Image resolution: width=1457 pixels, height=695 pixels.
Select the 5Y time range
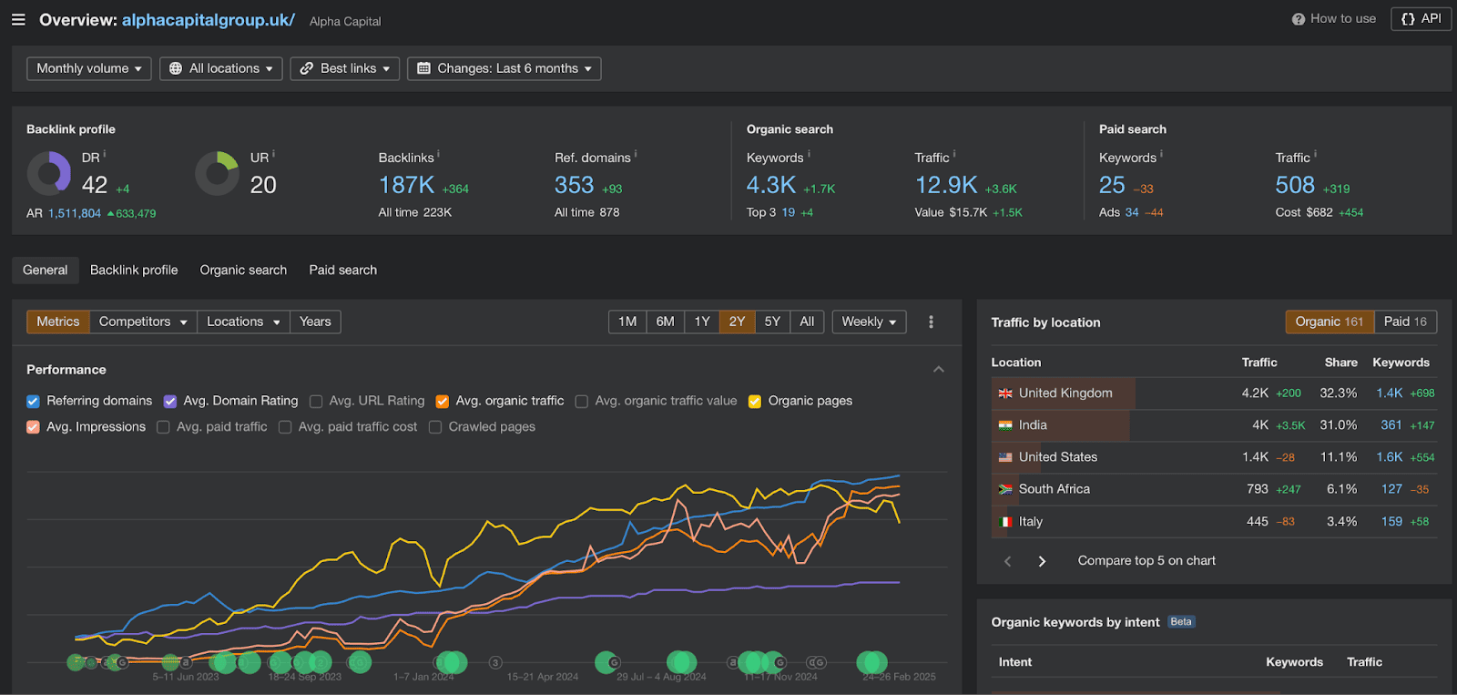(x=772, y=322)
